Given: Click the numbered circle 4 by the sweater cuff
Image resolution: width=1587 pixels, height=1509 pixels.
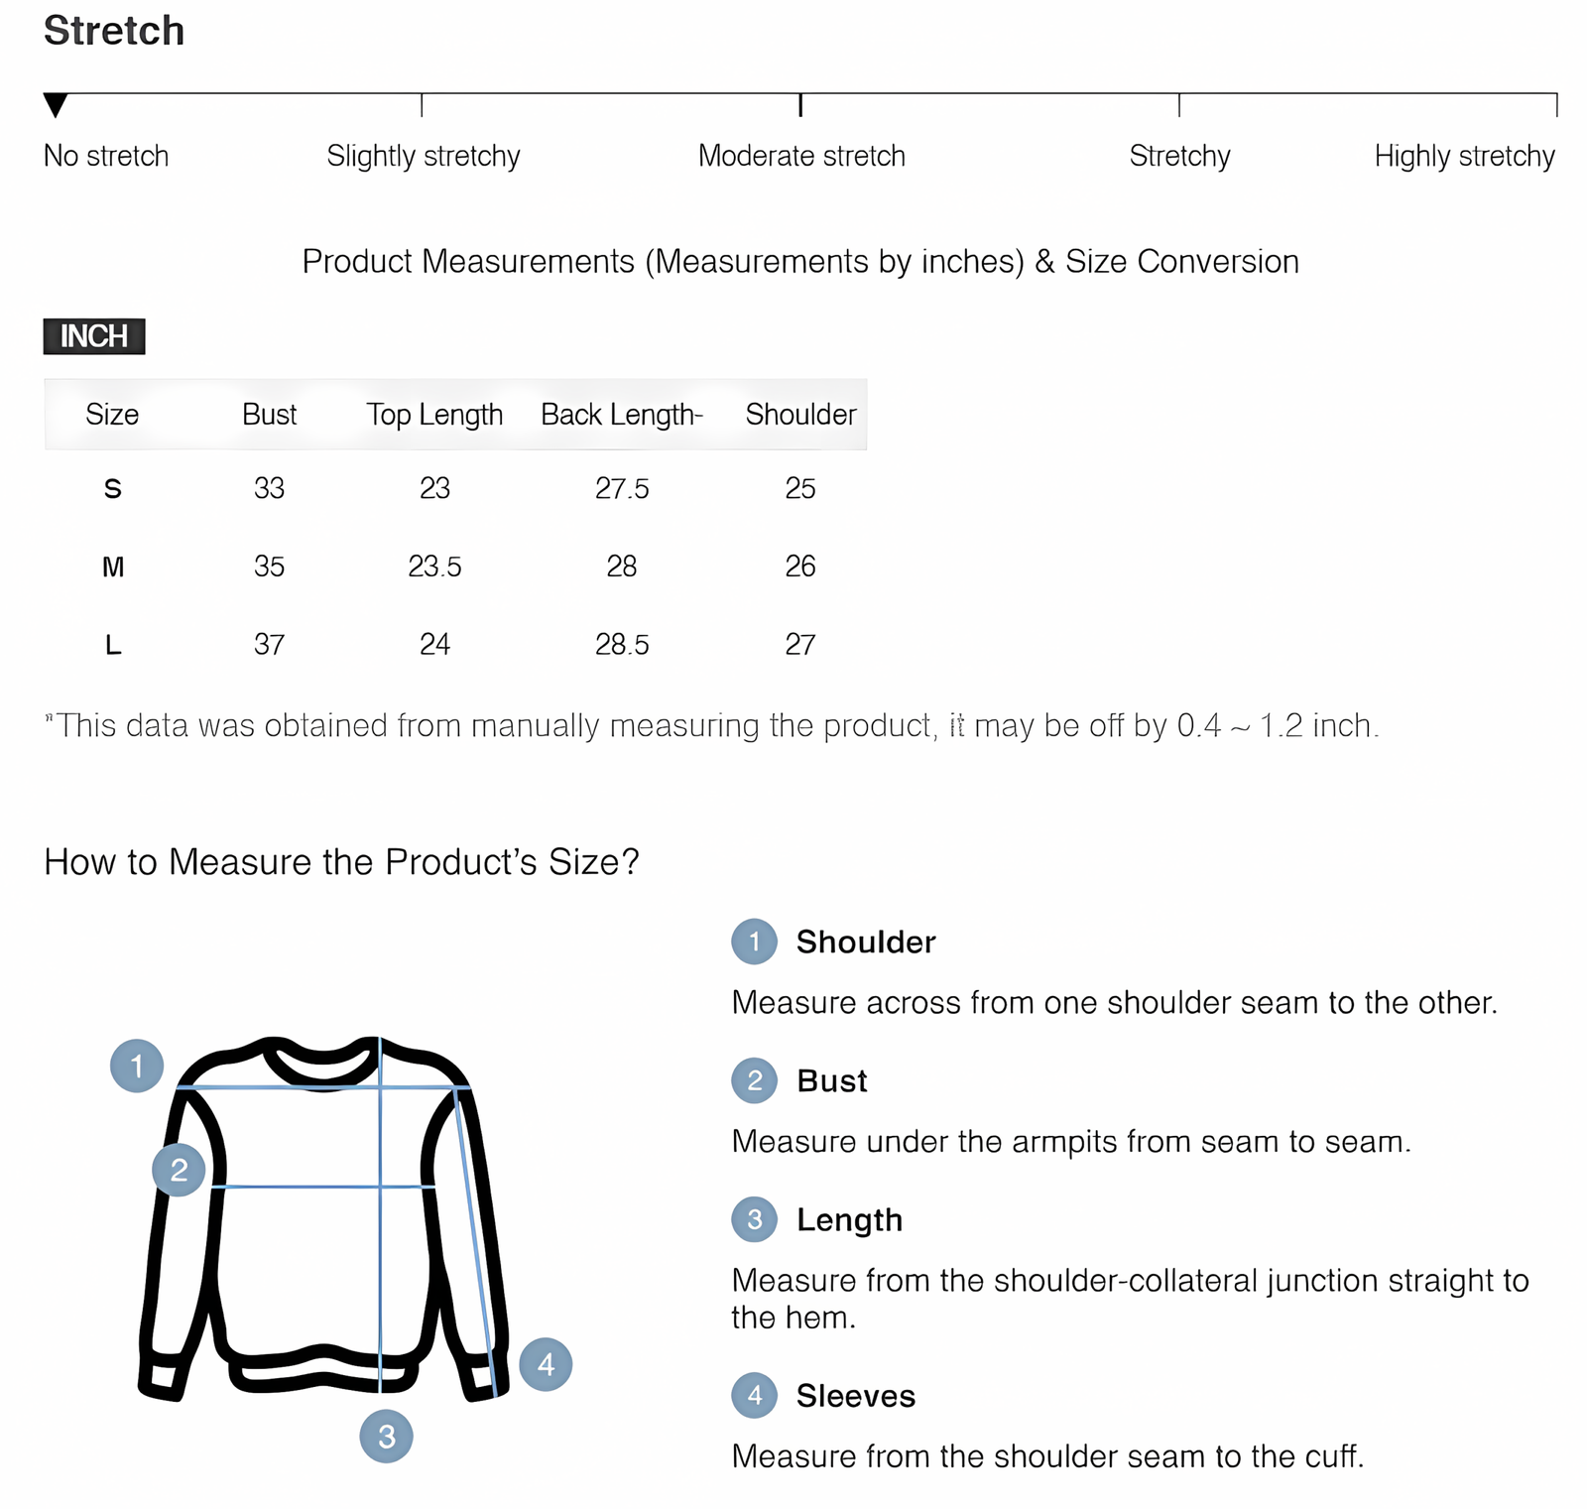Looking at the screenshot, I should (x=546, y=1364).
